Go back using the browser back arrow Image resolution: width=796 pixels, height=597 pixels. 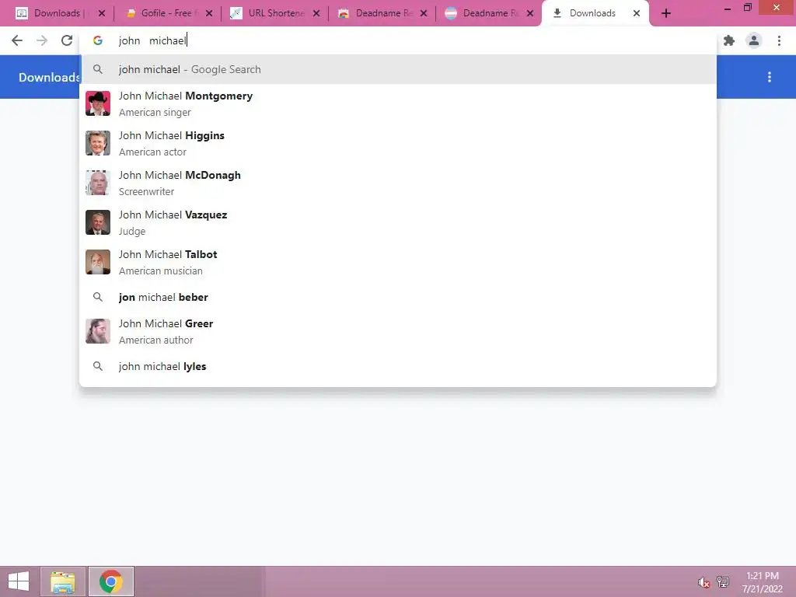[17, 40]
